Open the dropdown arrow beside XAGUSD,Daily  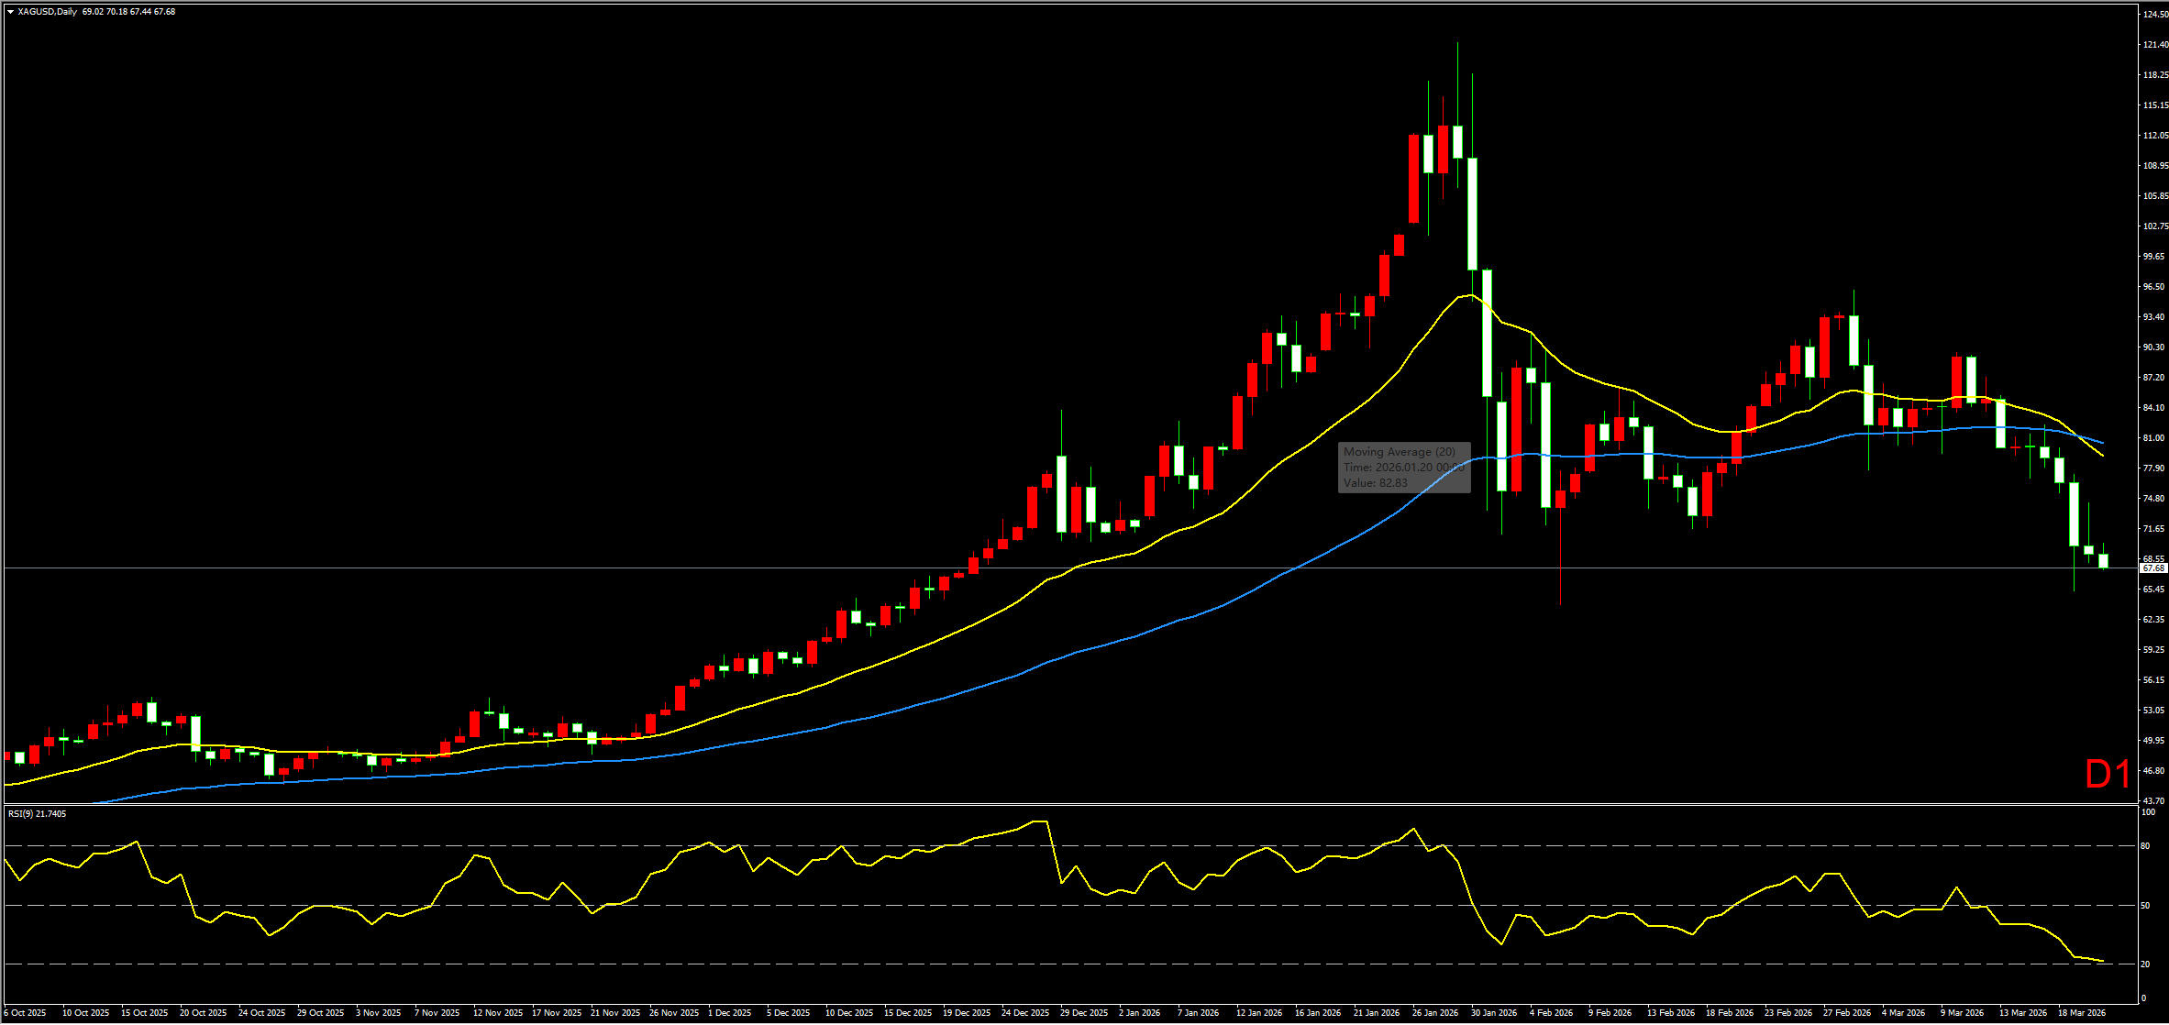point(10,12)
